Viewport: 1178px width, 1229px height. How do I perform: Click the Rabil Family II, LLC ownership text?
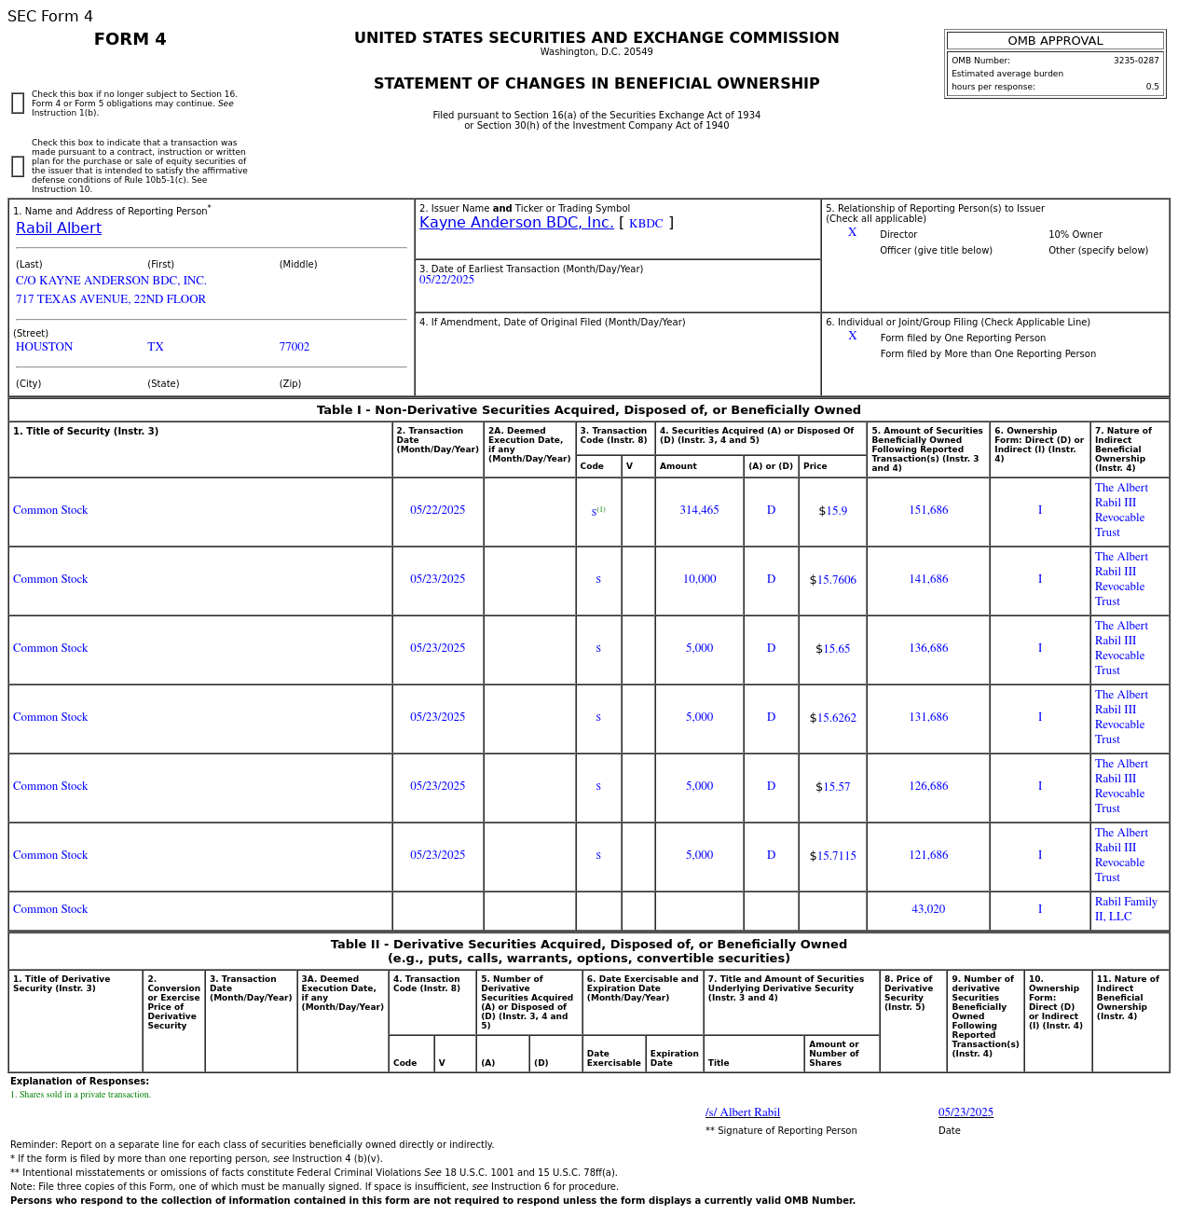point(1126,909)
